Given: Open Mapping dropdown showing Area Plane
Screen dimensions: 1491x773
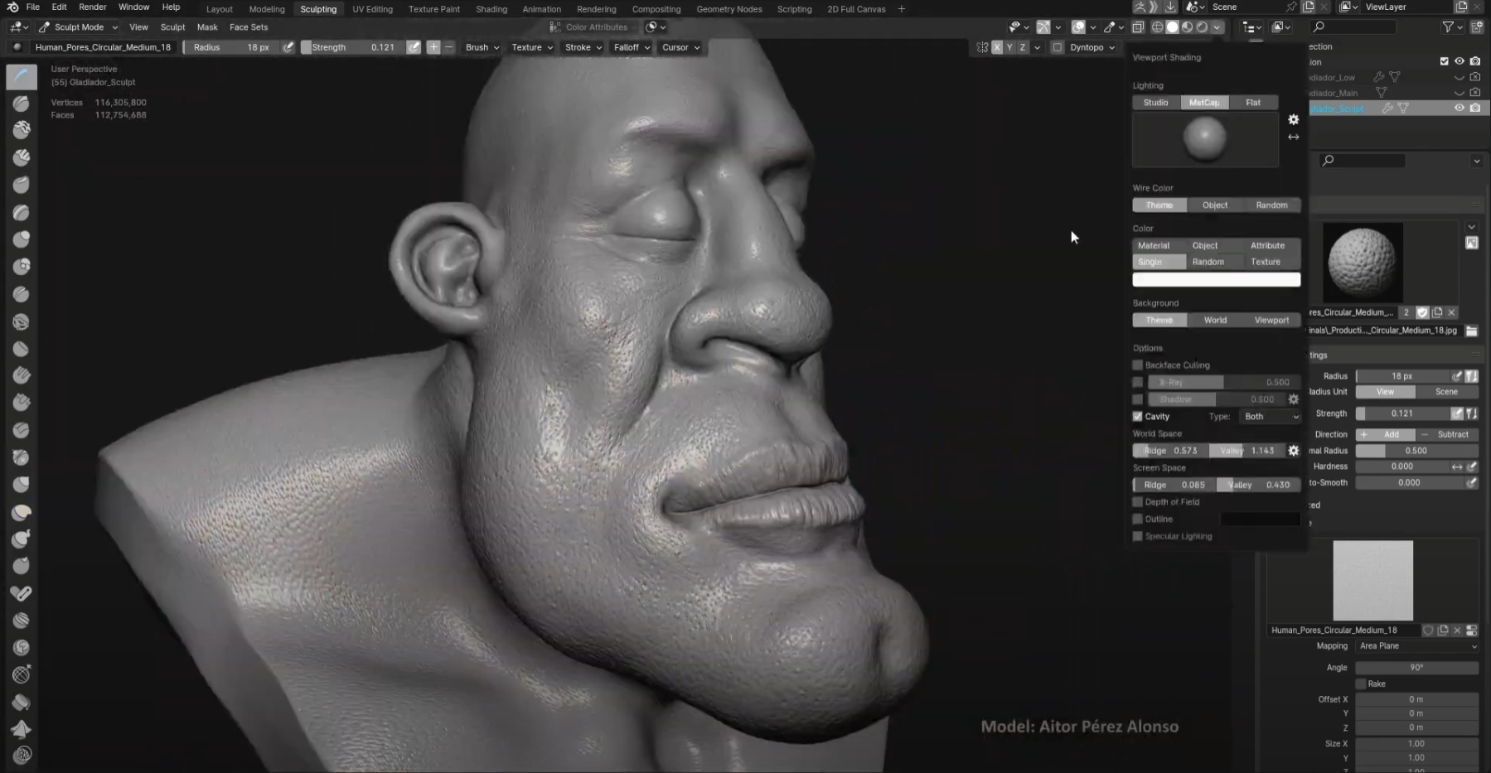Looking at the screenshot, I should pyautogui.click(x=1416, y=646).
